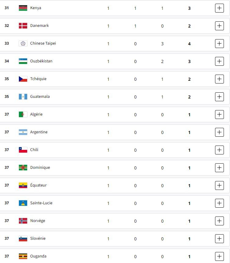This screenshot has height=263, width=230.
Task: Click the Kenya flag icon
Action: click(23, 8)
